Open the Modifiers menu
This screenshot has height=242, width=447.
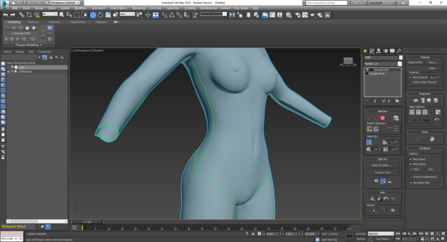tap(80, 8)
